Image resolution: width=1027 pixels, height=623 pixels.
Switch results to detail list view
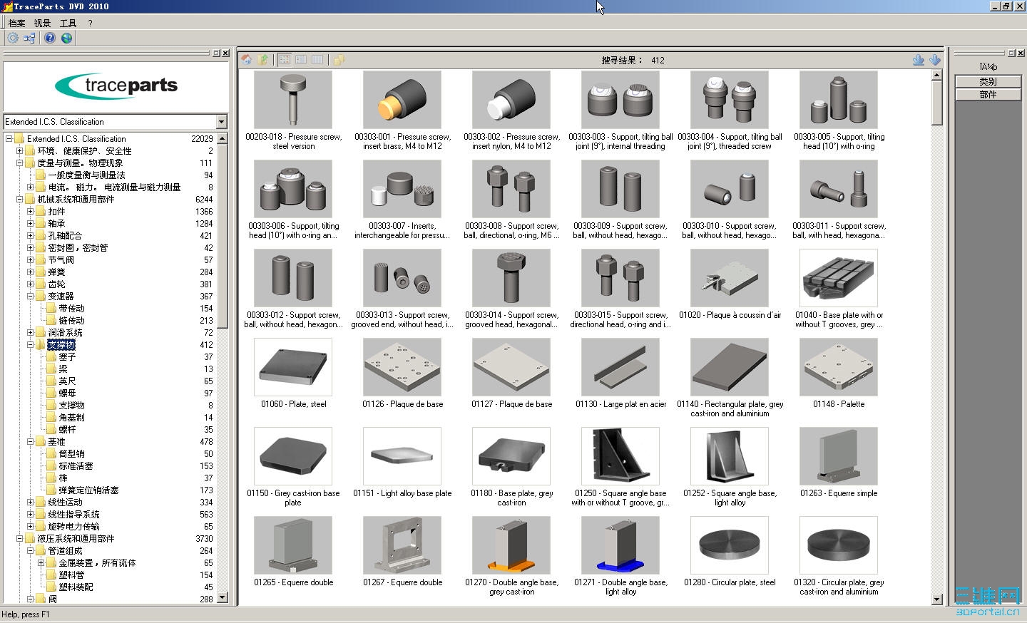click(301, 60)
